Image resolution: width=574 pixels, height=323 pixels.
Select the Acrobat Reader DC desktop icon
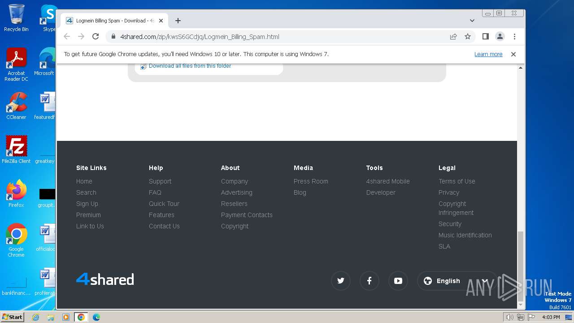[16, 65]
